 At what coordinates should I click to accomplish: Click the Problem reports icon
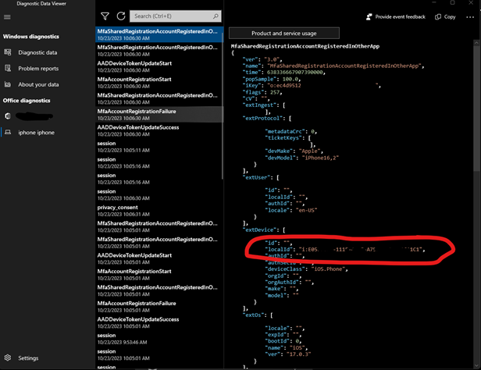[x=8, y=69]
